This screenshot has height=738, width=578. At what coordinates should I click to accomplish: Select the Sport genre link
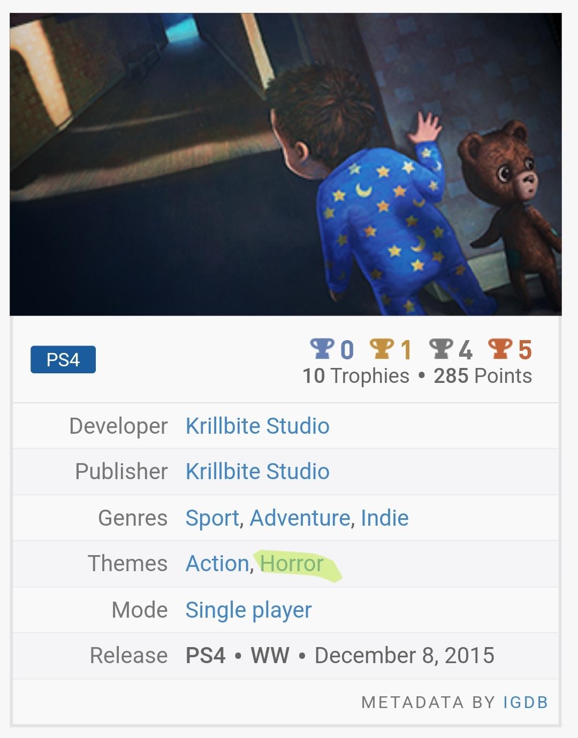212,518
